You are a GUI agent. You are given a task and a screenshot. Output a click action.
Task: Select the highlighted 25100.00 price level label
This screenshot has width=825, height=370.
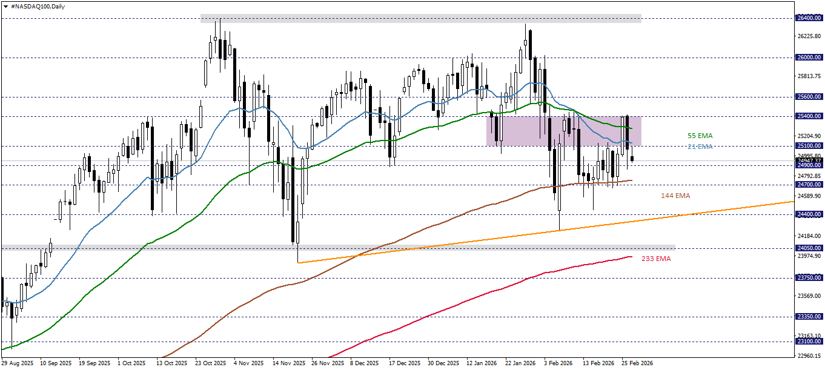click(808, 146)
